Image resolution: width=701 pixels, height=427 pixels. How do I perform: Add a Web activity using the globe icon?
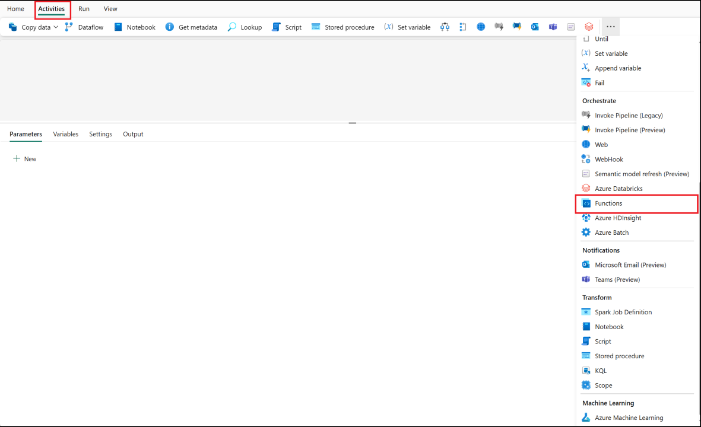click(x=481, y=27)
